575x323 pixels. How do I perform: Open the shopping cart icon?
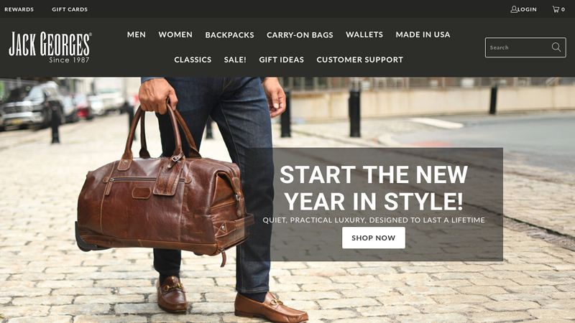[556, 9]
